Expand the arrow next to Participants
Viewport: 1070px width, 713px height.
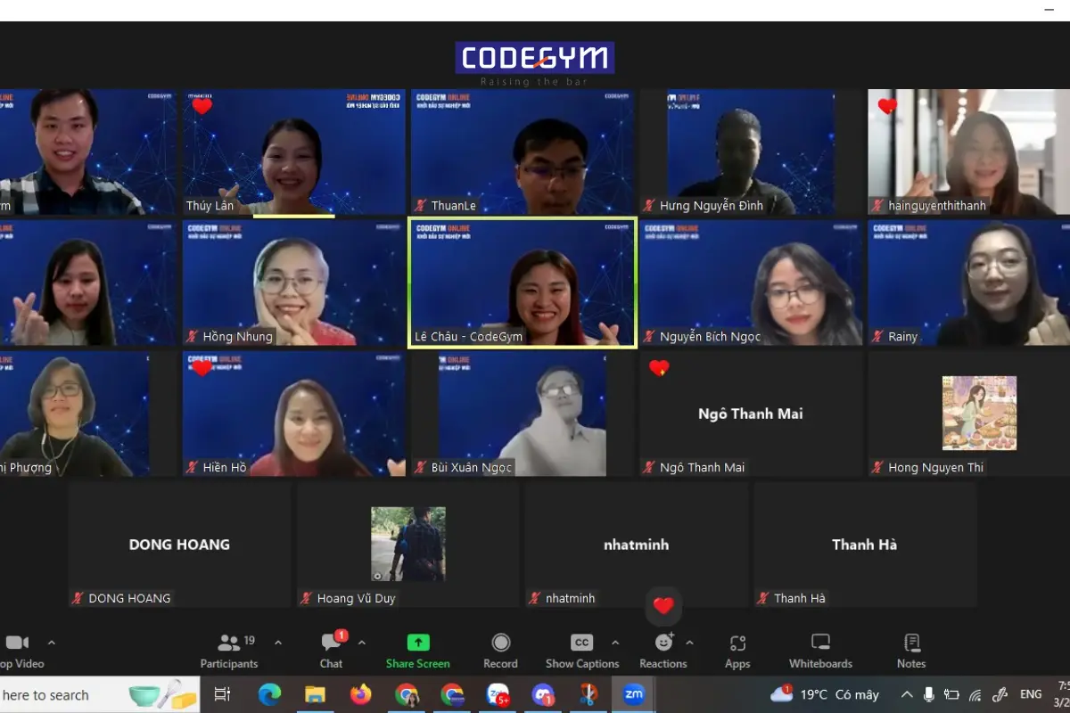pos(278,642)
